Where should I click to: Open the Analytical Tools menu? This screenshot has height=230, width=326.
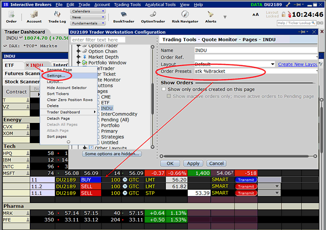[160, 4]
